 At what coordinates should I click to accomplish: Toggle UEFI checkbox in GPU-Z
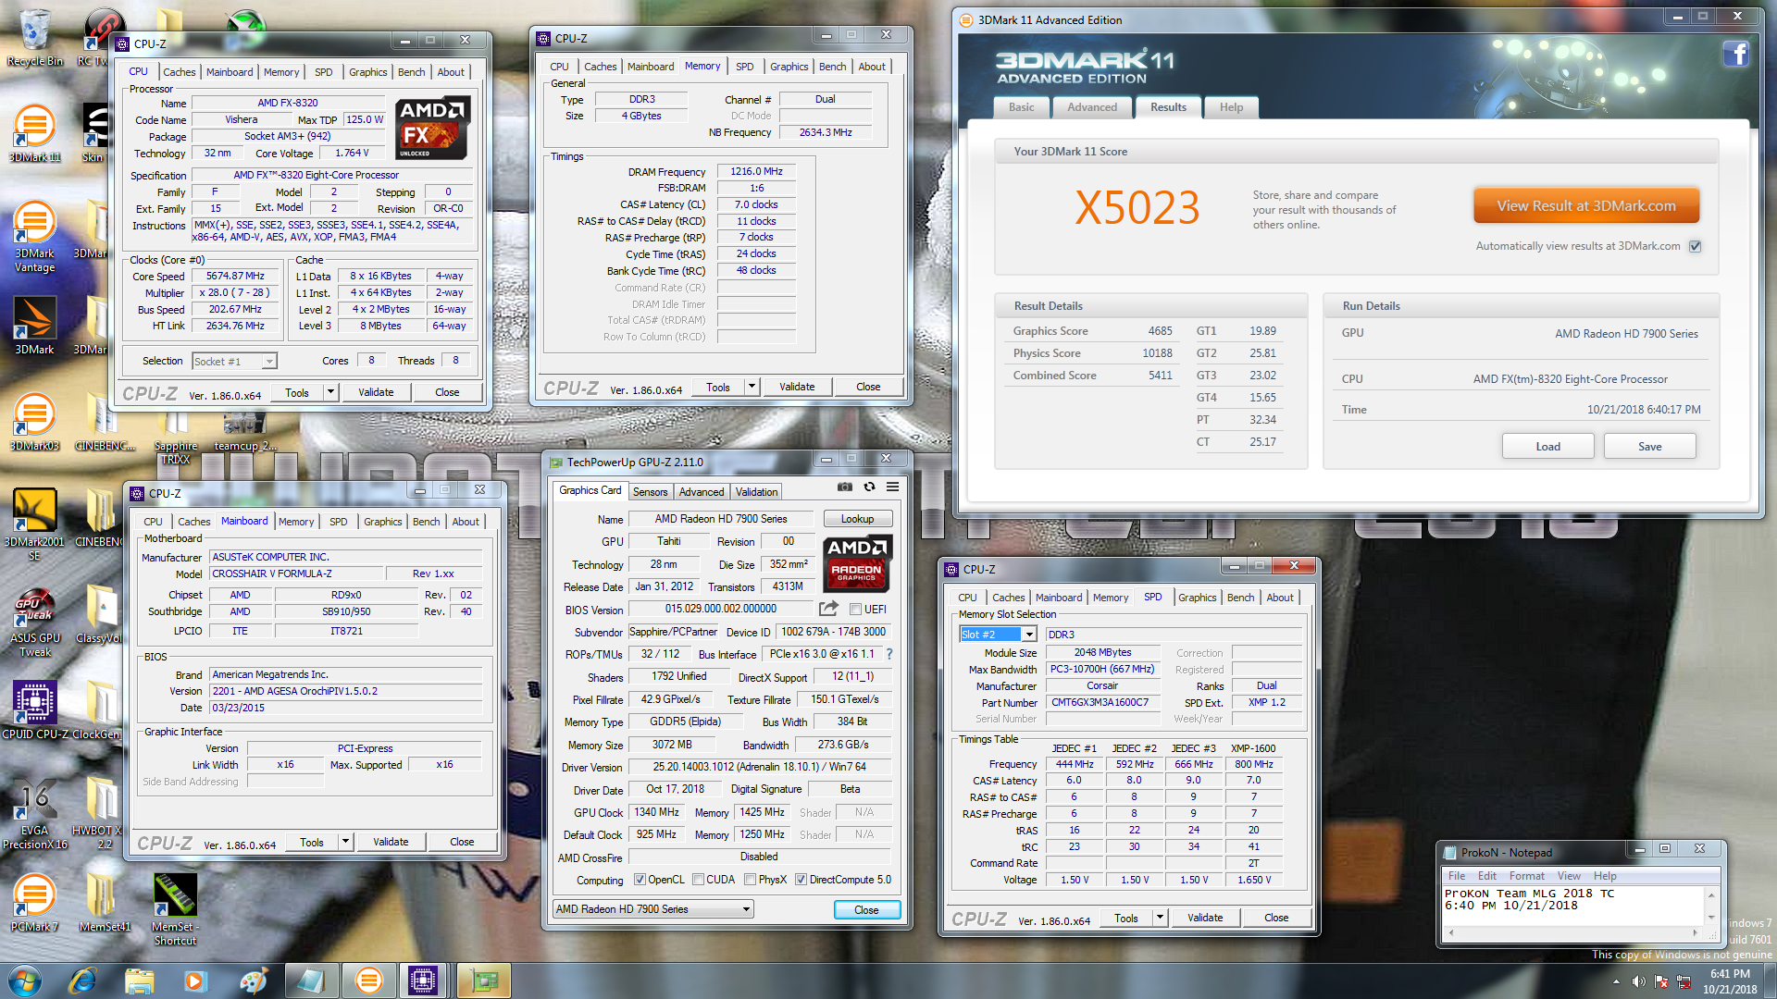click(855, 610)
